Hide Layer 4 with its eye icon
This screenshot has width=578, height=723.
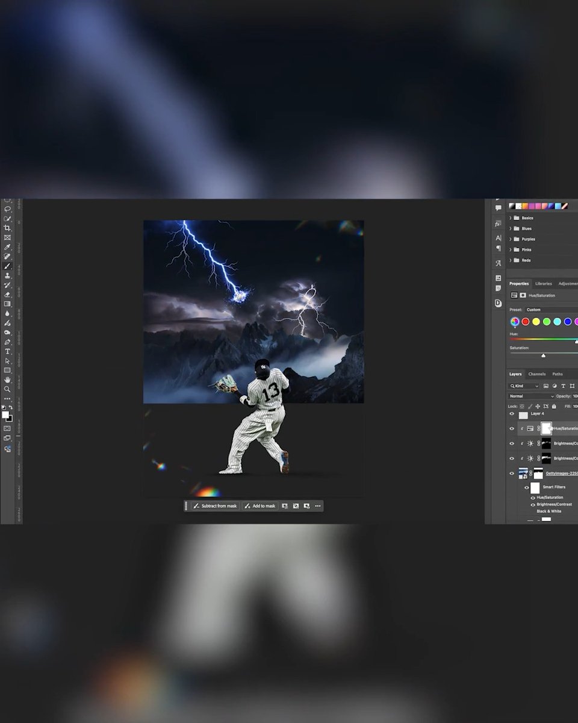[x=512, y=414]
